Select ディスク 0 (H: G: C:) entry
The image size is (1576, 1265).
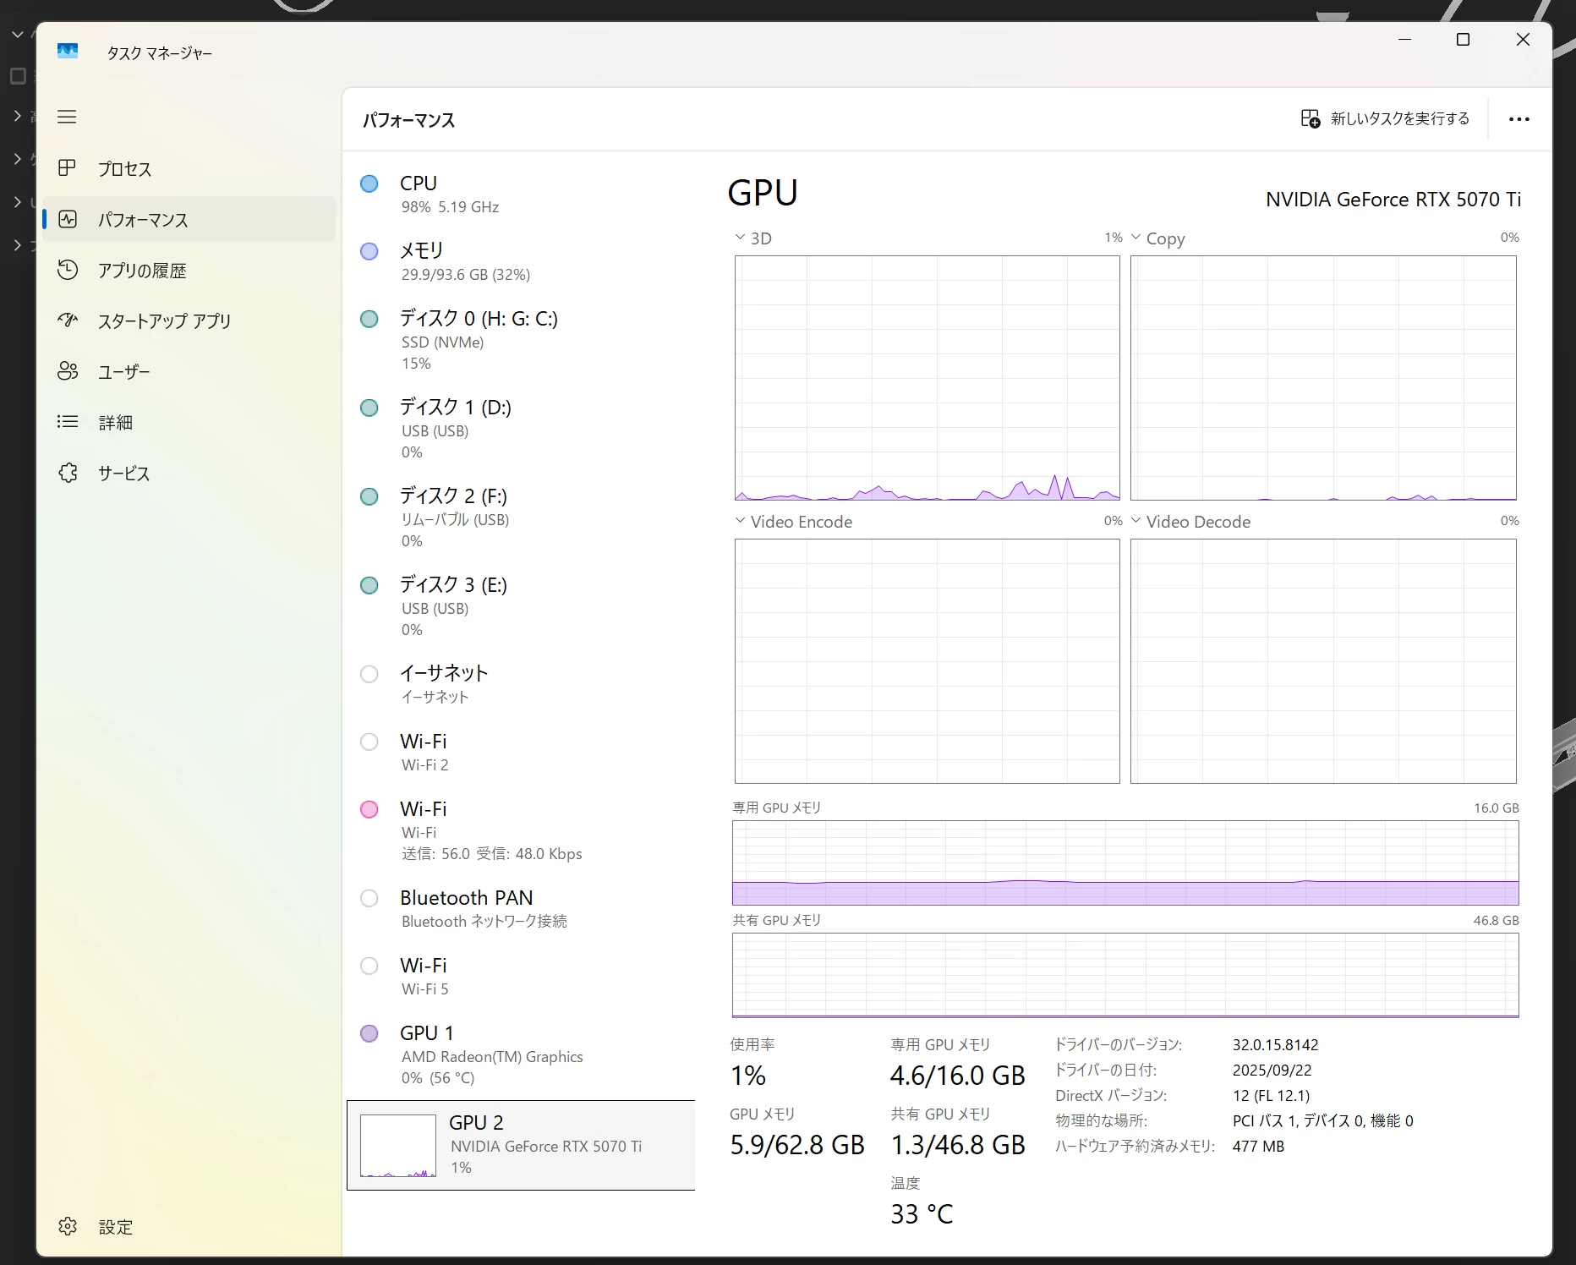(x=521, y=340)
